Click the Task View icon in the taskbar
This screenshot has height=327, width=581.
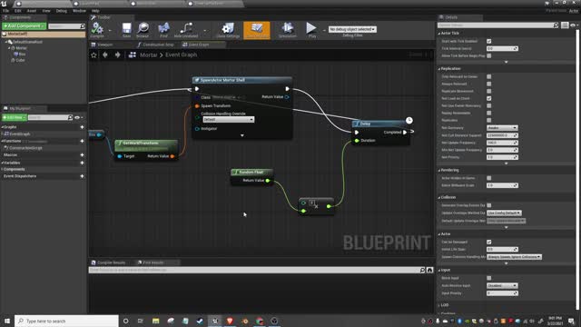141,321
